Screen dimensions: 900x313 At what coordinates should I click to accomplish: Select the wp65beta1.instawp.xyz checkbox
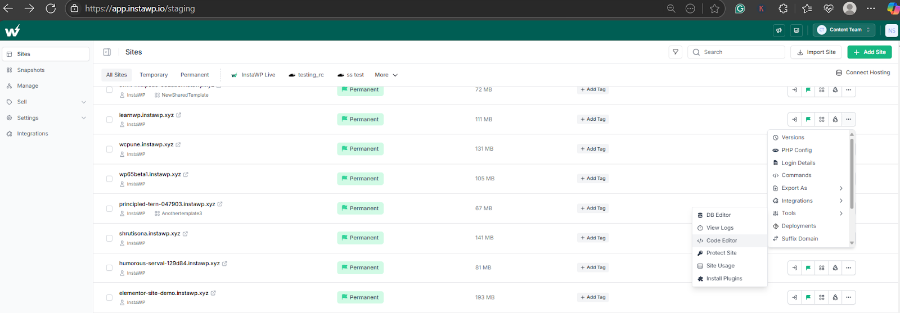tap(109, 179)
